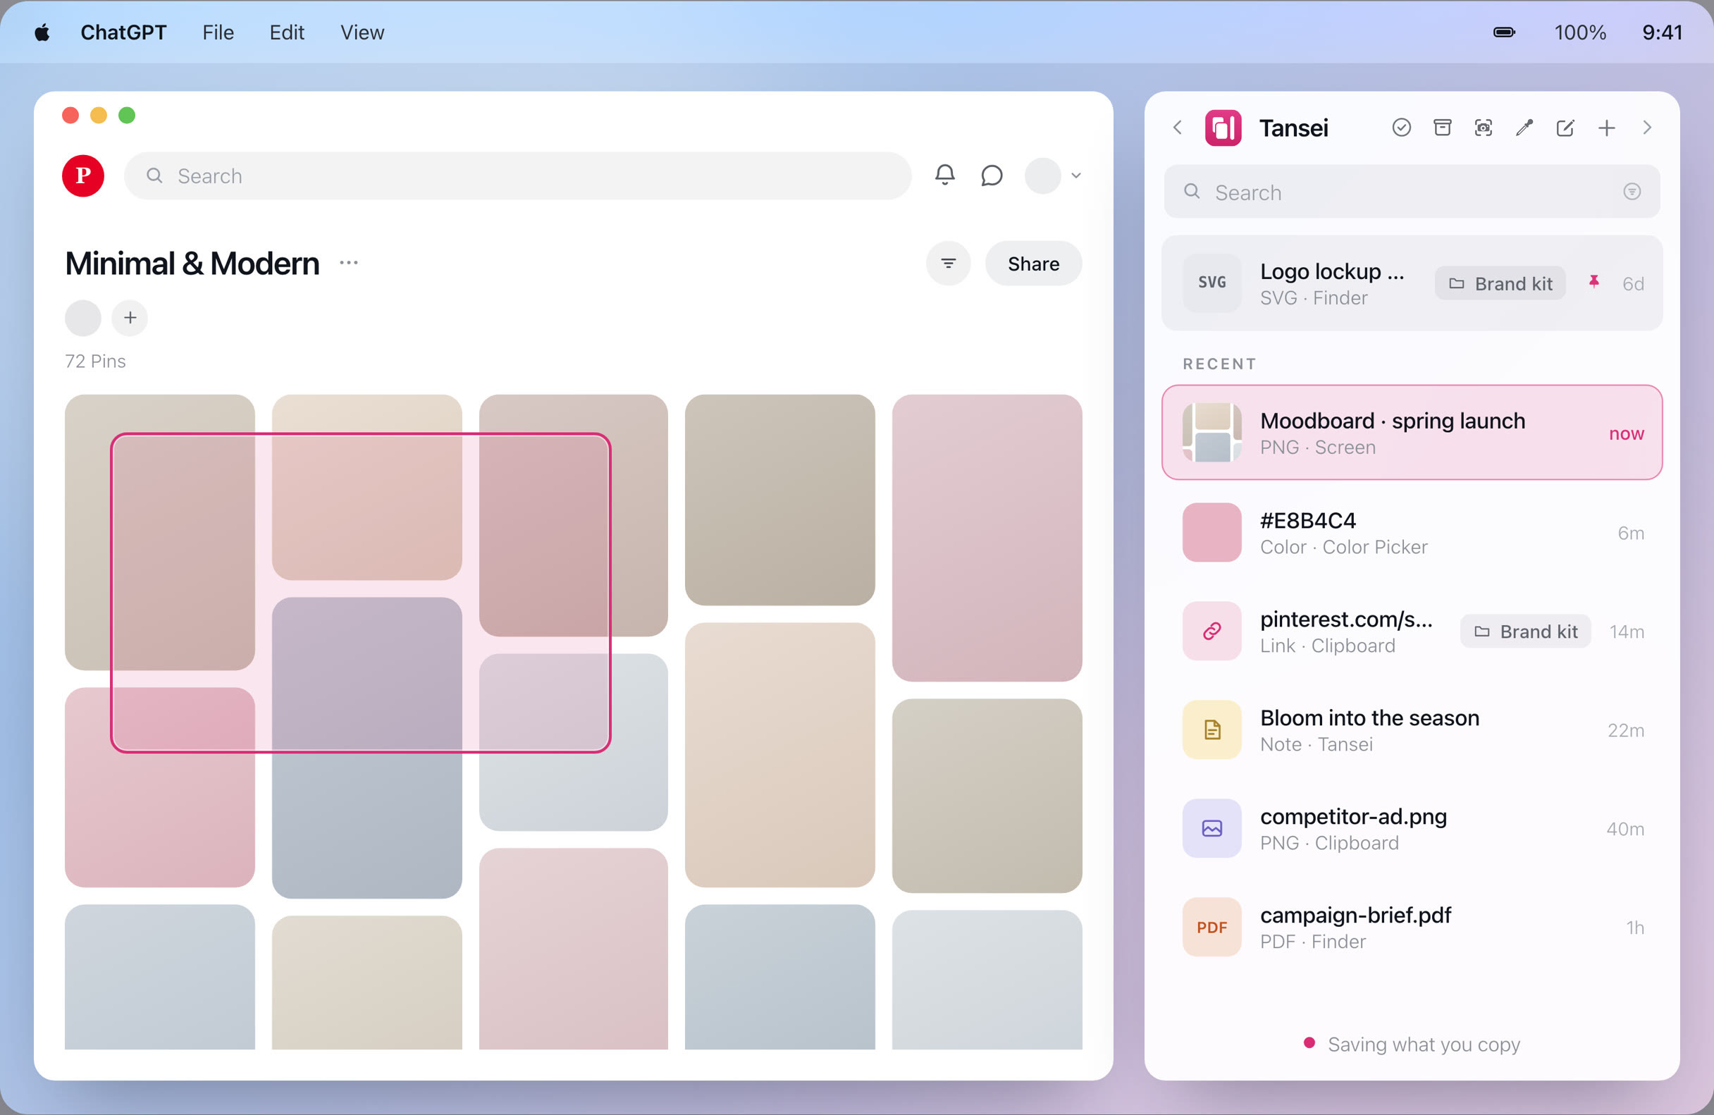Image resolution: width=1714 pixels, height=1115 pixels.
Task: Add a collaborator with plus button
Action: coord(130,318)
